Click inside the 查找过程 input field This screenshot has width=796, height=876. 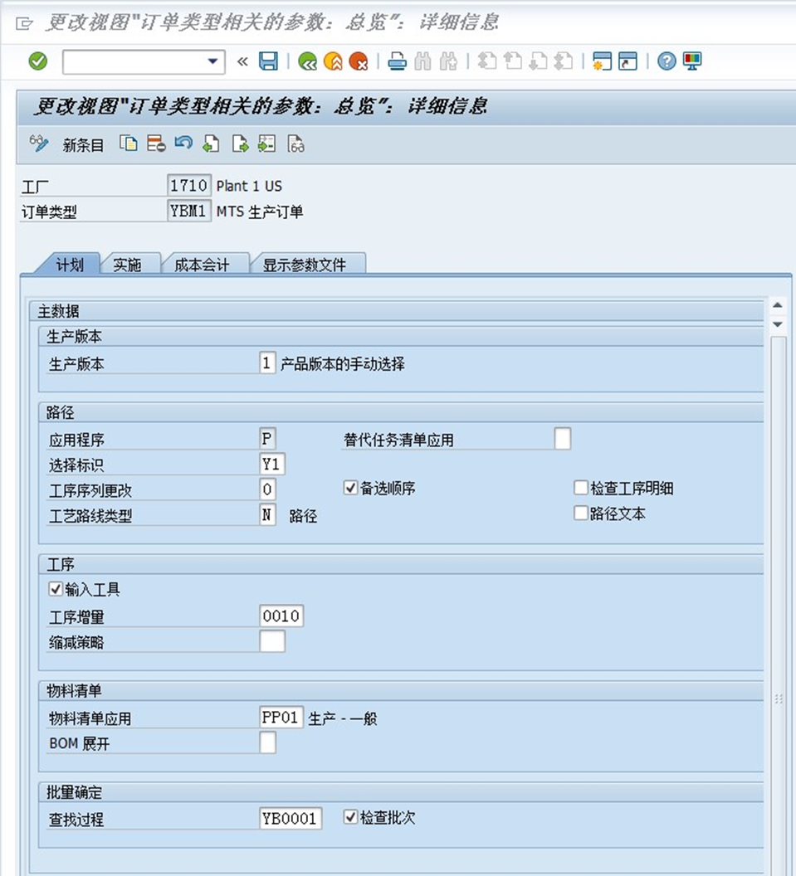289,817
